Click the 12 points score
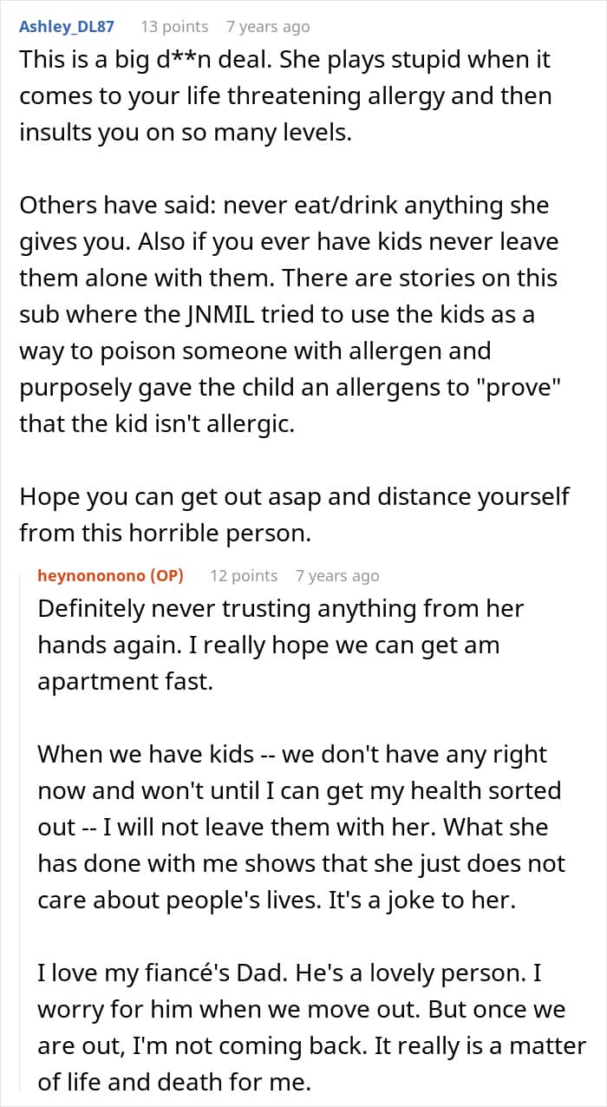This screenshot has width=607, height=1107. (244, 576)
